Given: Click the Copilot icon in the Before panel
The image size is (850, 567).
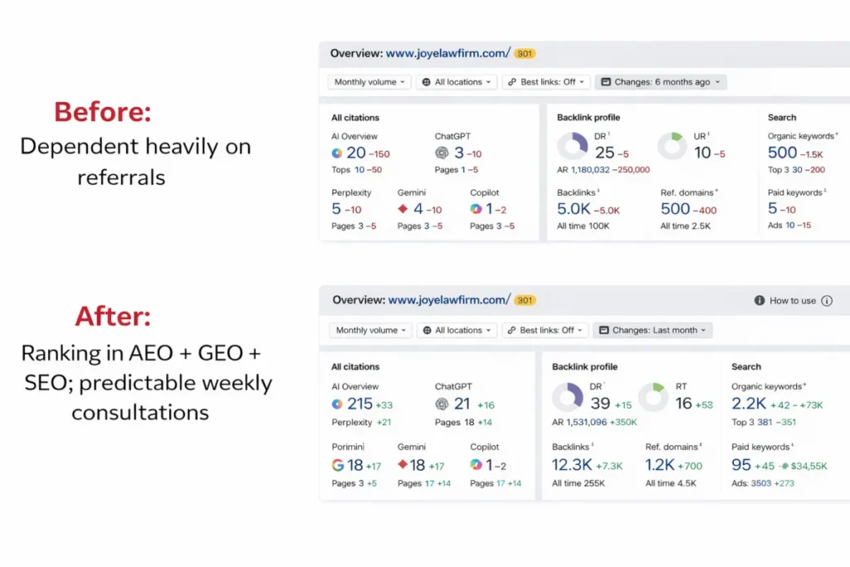Looking at the screenshot, I should [x=476, y=209].
